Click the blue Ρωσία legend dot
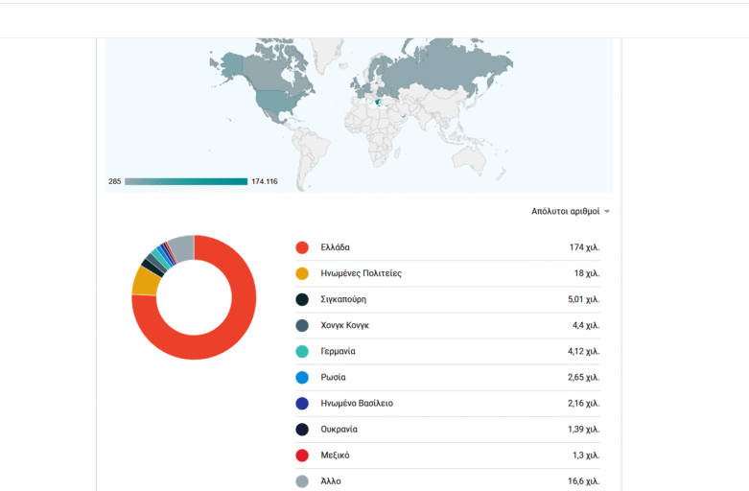This screenshot has width=749, height=491. point(302,377)
